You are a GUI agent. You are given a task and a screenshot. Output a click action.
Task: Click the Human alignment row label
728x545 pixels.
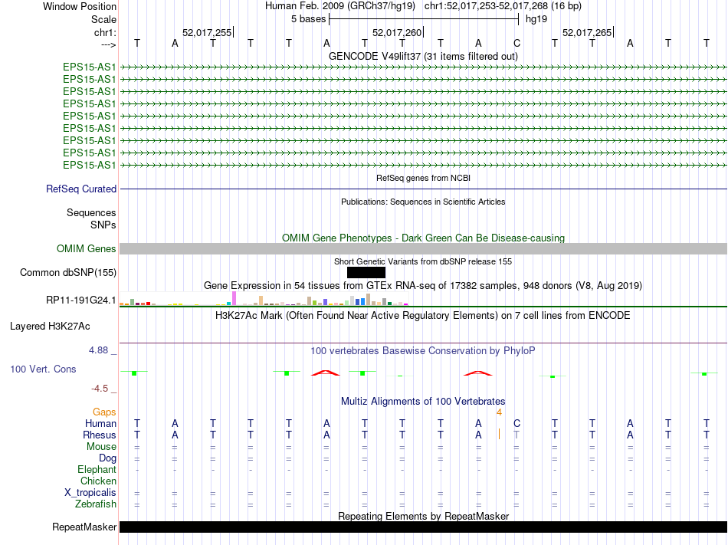pyautogui.click(x=100, y=423)
